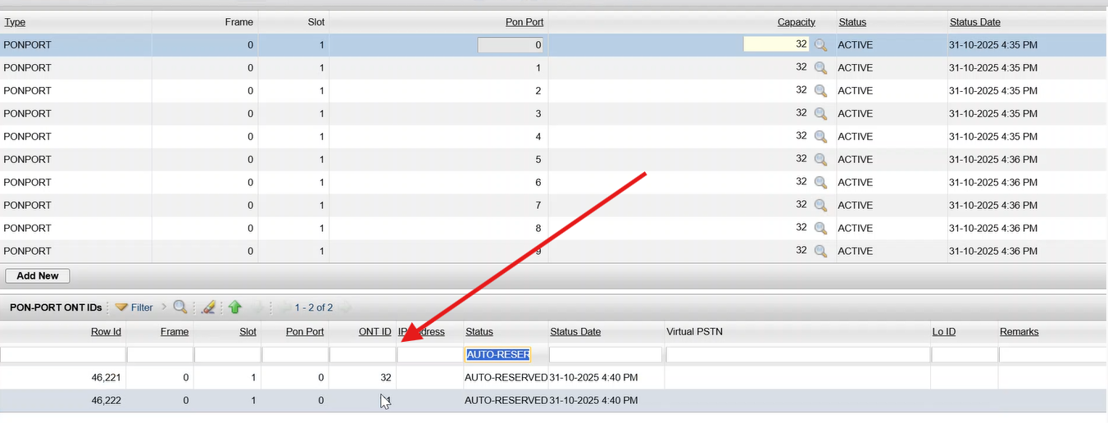Click the Add New button

[38, 276]
